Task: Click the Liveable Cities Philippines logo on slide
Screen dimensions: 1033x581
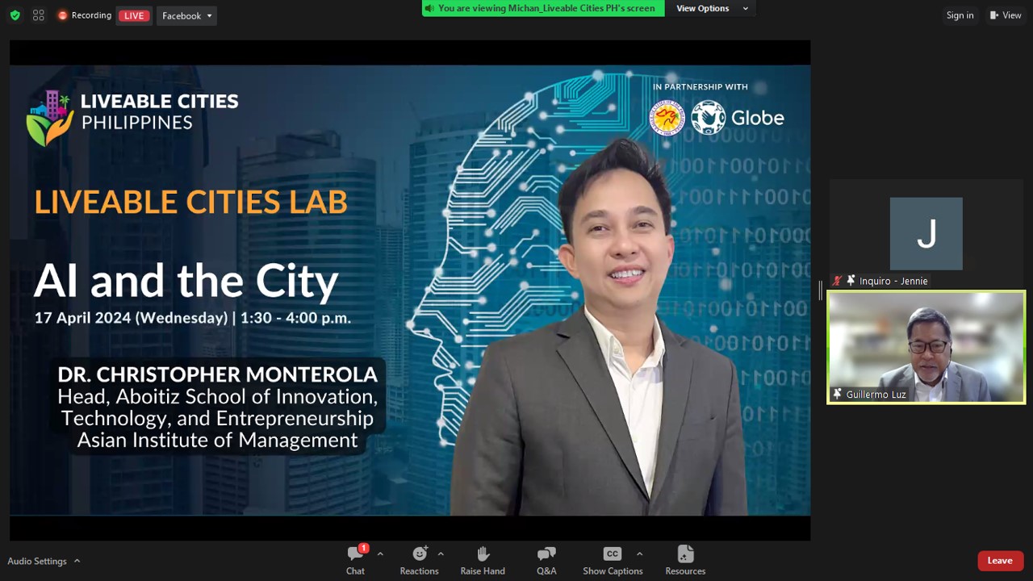Action: click(132, 117)
